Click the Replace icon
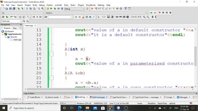Screen dimensions: 198x111 [42, 9]
